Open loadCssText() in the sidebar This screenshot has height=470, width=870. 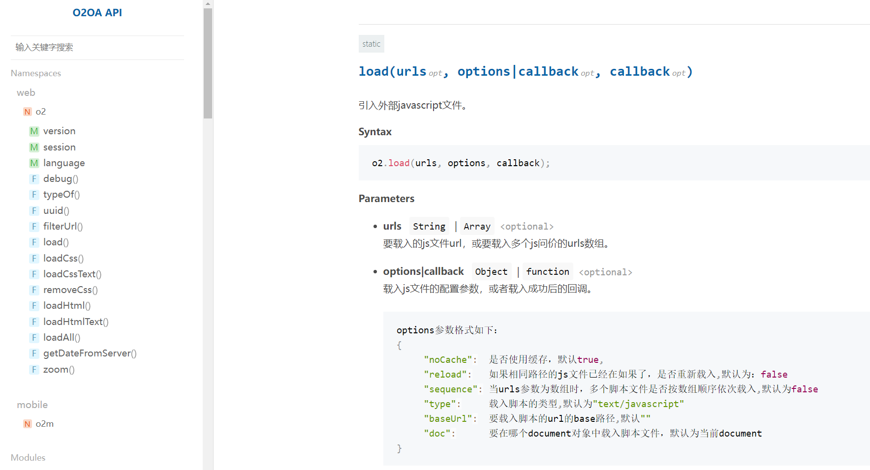[72, 274]
